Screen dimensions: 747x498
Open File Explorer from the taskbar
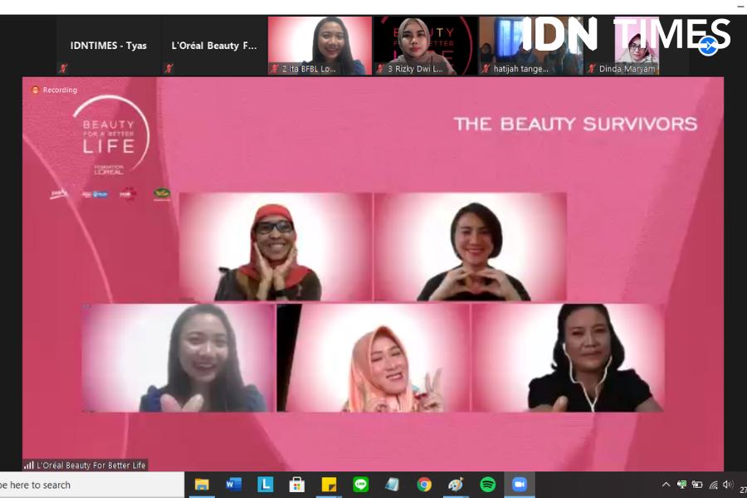point(202,485)
